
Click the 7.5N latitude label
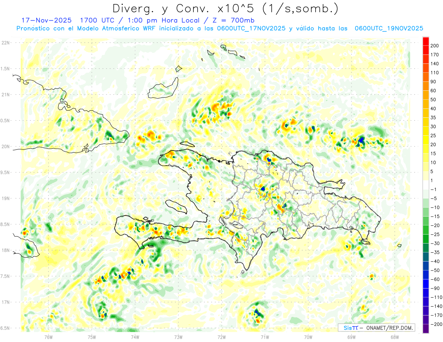click(x=5, y=276)
